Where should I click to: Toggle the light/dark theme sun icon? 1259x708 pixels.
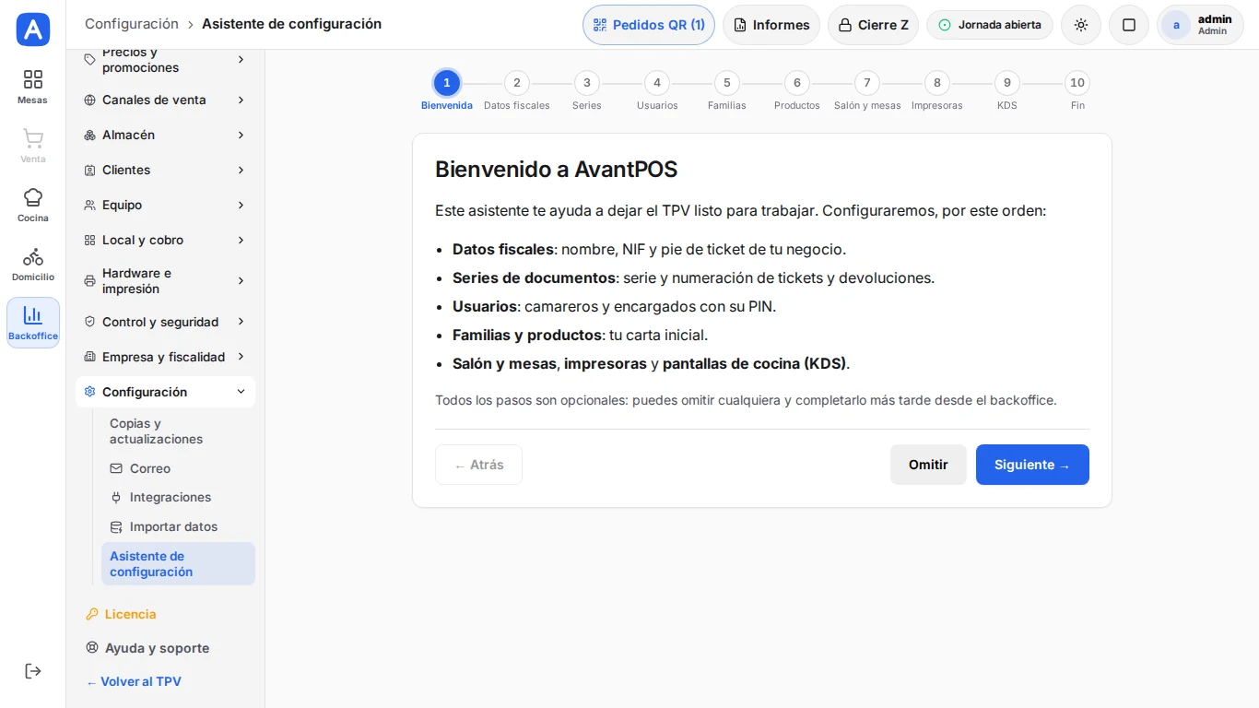(x=1081, y=25)
